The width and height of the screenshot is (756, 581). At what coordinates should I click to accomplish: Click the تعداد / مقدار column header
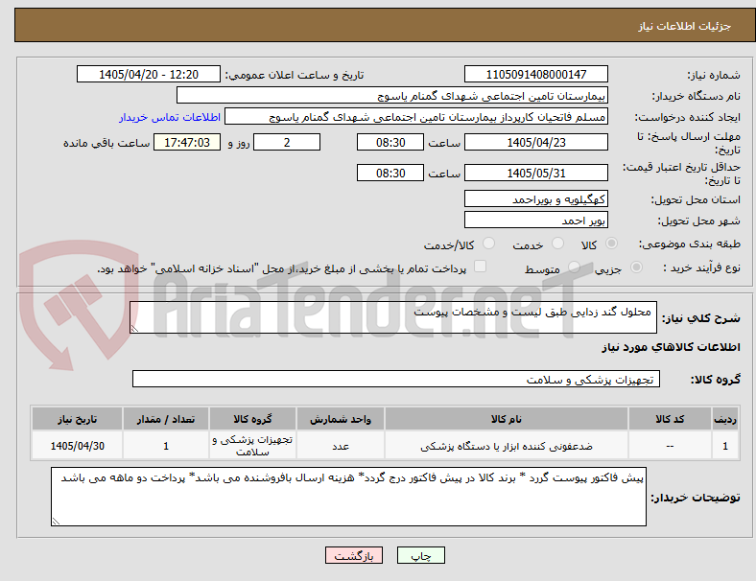coord(166,419)
